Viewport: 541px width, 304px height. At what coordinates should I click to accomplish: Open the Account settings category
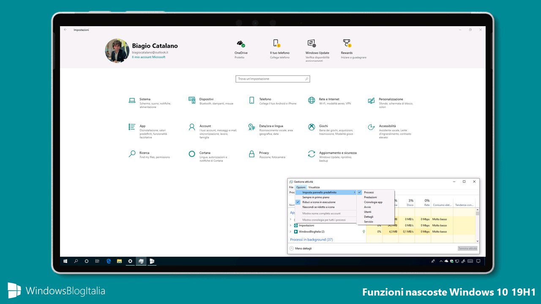[x=213, y=132]
